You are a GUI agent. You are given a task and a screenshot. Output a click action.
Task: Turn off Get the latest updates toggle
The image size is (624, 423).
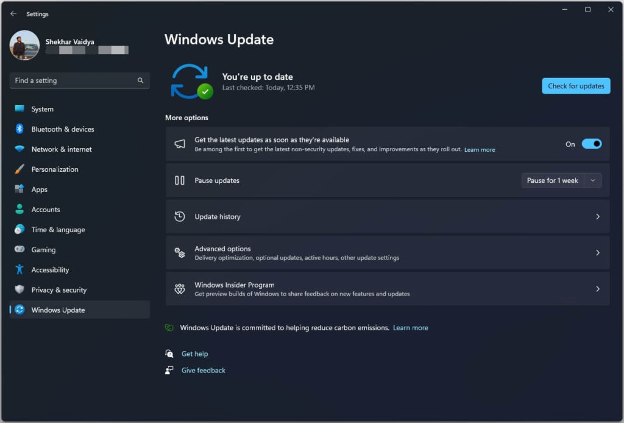pos(591,144)
